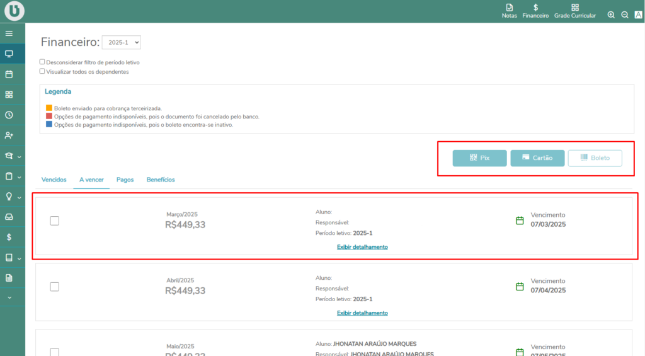Click the calendar icon in left sidebar

click(x=9, y=74)
